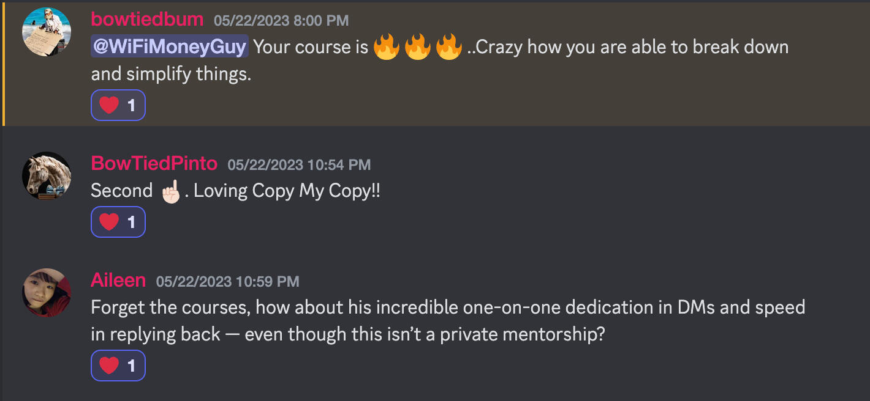
Task: Click the Aileen username
Action: click(118, 281)
